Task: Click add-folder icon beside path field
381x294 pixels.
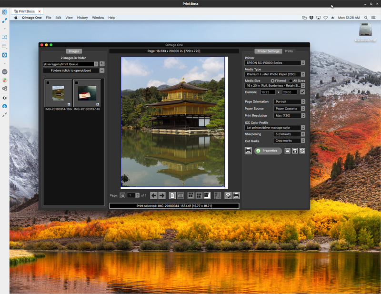Action: (x=102, y=64)
